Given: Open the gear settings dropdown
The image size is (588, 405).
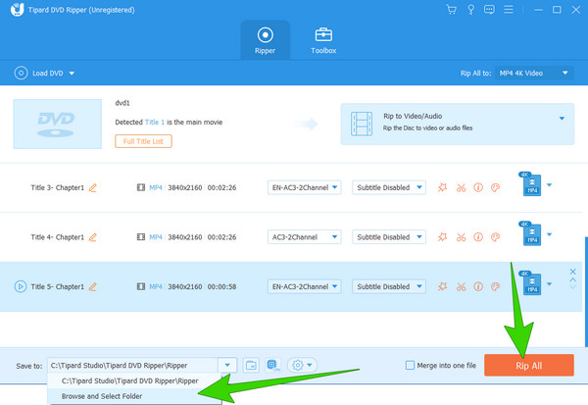Looking at the screenshot, I should click(x=302, y=365).
